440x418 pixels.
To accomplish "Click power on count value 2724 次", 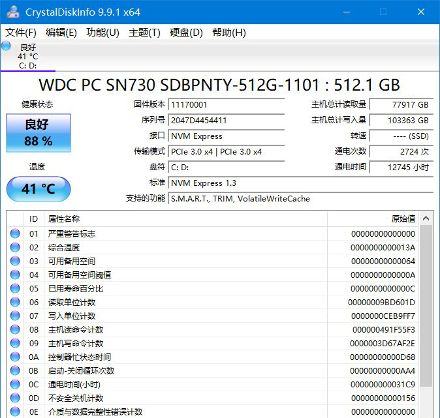I will pyautogui.click(x=401, y=152).
